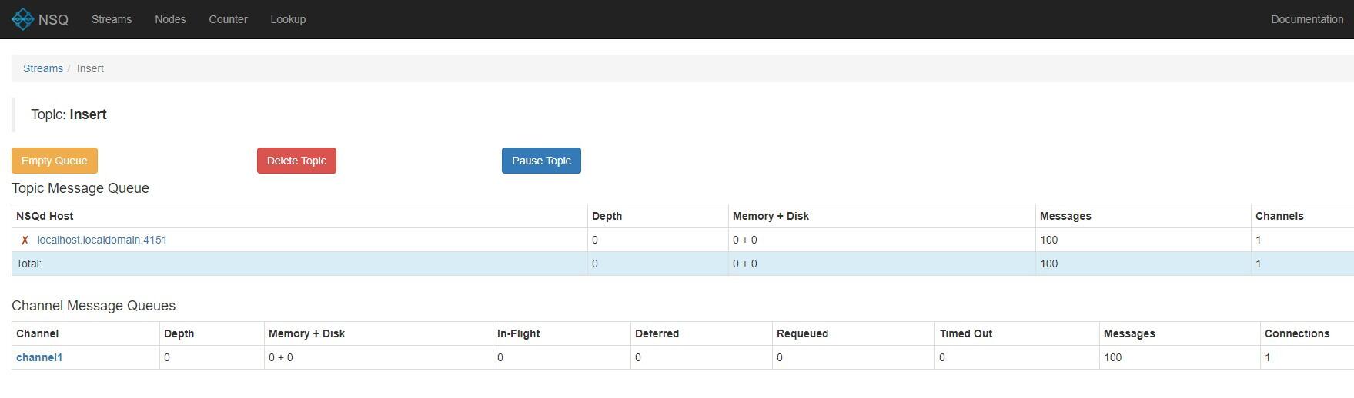Open the Counter page in navbar
Image resolution: width=1354 pixels, height=398 pixels.
pos(228,19)
